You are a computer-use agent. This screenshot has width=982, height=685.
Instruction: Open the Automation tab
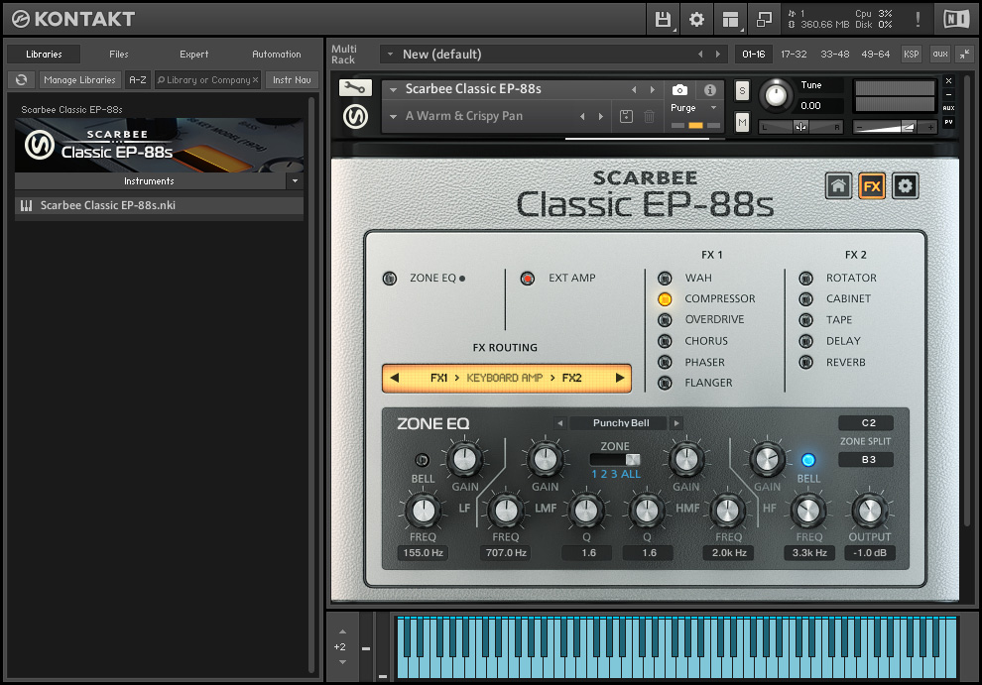click(277, 55)
